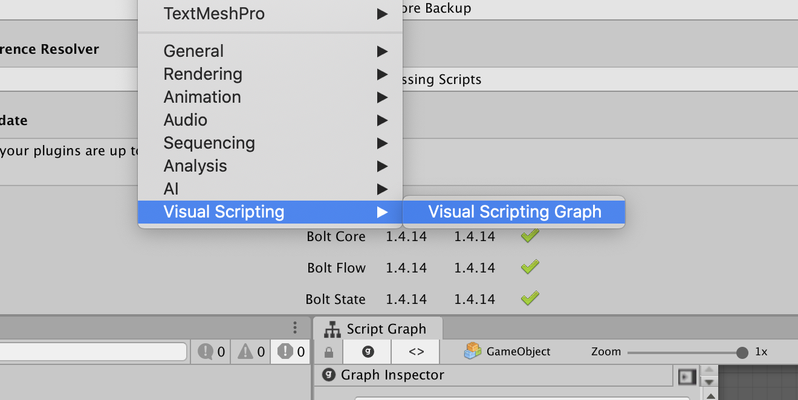Select Visual Scripting Graph menu entry

[514, 212]
